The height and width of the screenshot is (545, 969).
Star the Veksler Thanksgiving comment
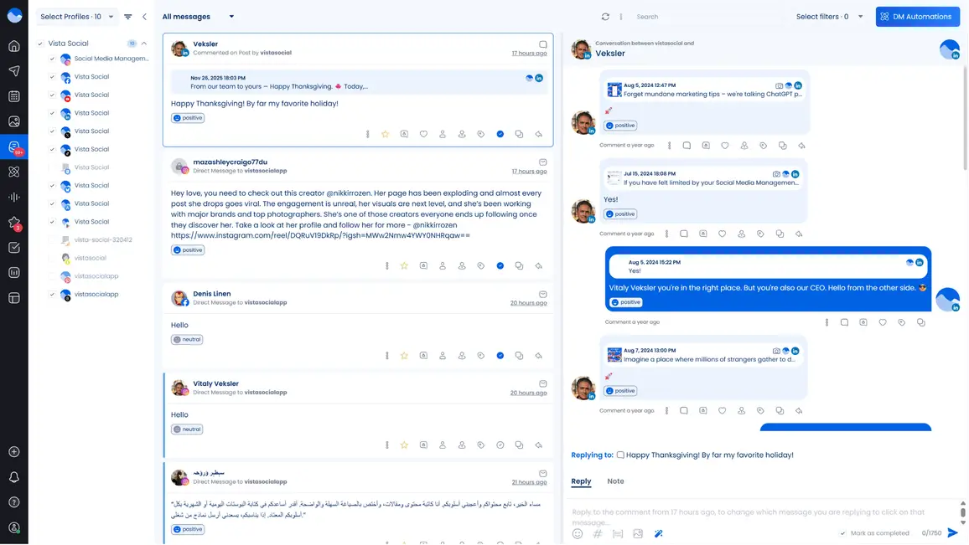385,134
